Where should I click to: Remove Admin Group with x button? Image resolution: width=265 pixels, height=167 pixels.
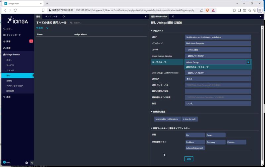coord(248,62)
